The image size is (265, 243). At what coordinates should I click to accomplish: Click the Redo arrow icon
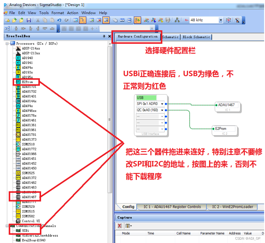[x=66, y=20]
